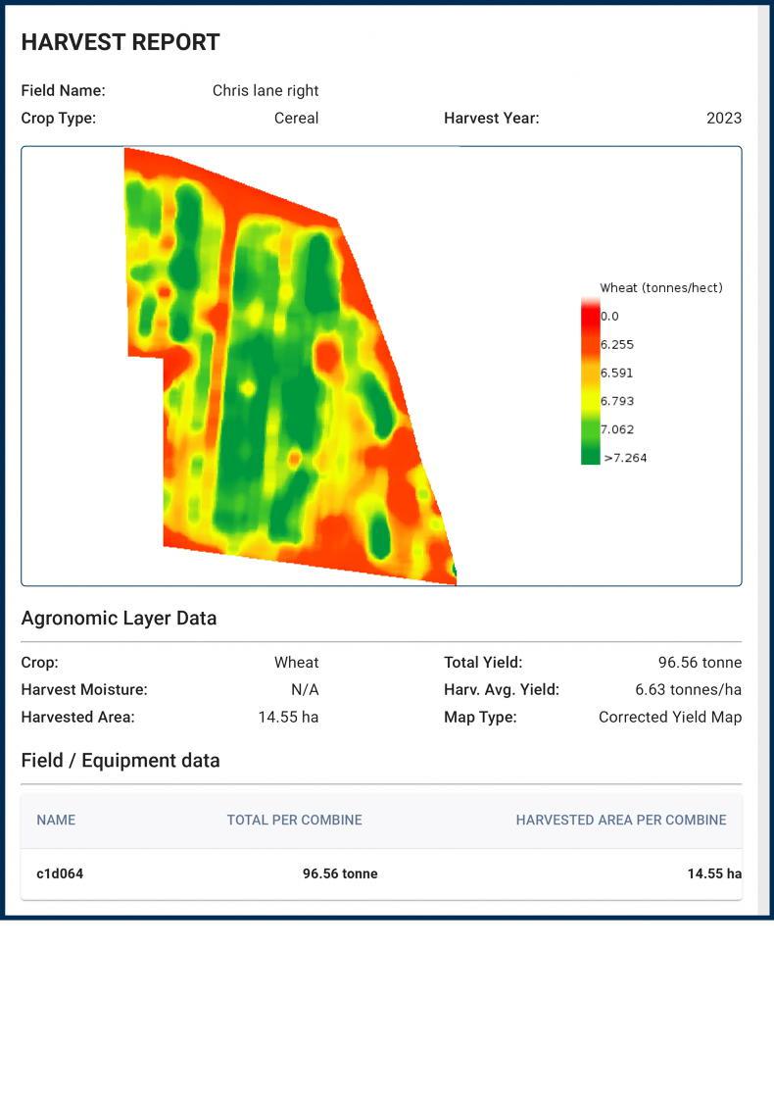Click the Wheat (tonnes/hect) legend title
This screenshot has width=774, height=1097.
point(660,288)
